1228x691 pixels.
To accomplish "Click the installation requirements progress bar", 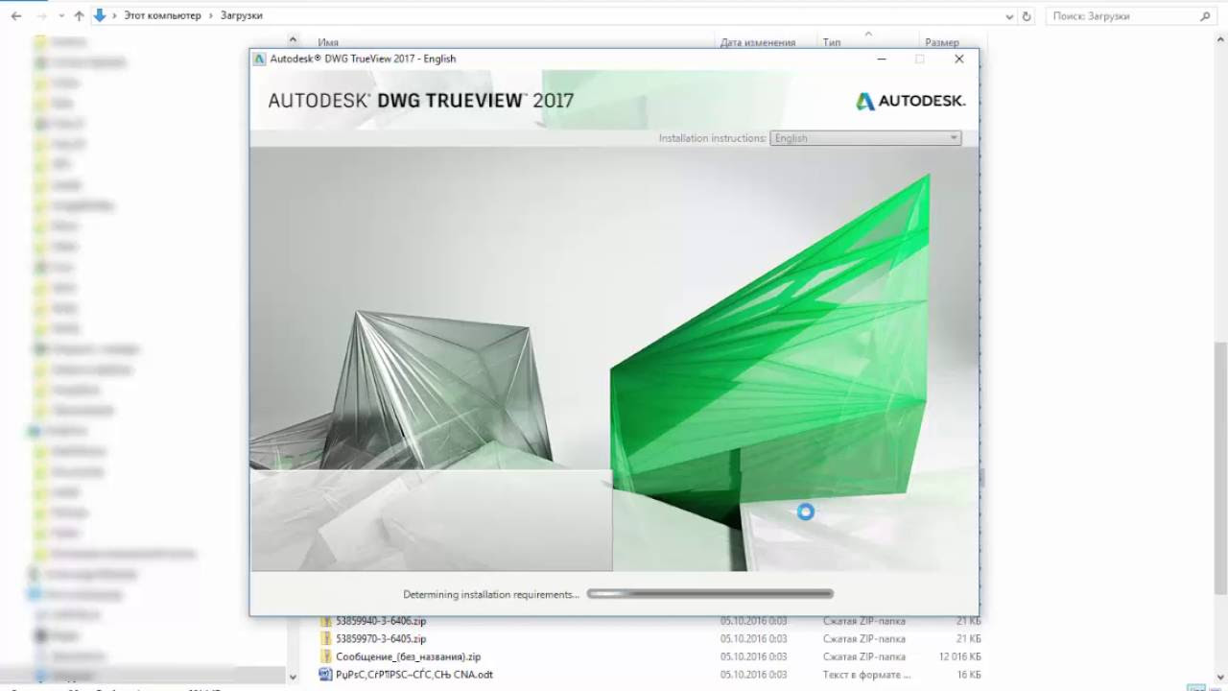I will tap(710, 594).
